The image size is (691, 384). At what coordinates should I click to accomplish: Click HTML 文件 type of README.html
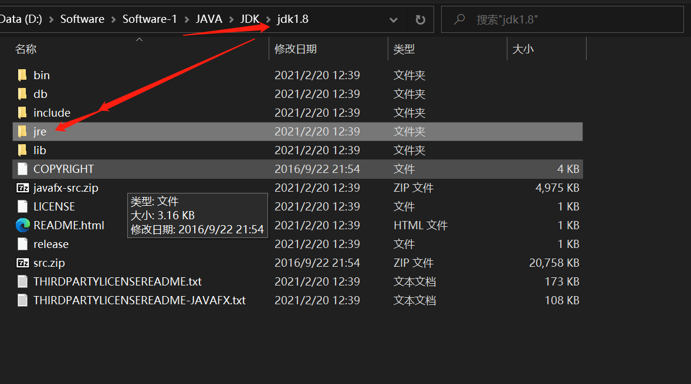[421, 226]
